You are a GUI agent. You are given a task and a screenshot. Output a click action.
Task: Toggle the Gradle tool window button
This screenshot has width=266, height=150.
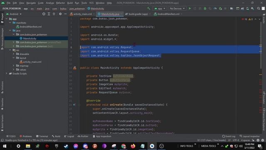click(x=264, y=19)
